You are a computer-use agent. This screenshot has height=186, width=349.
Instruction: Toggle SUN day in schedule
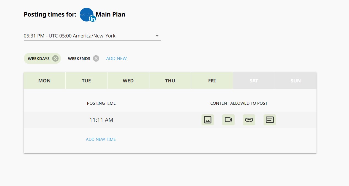tap(296, 80)
